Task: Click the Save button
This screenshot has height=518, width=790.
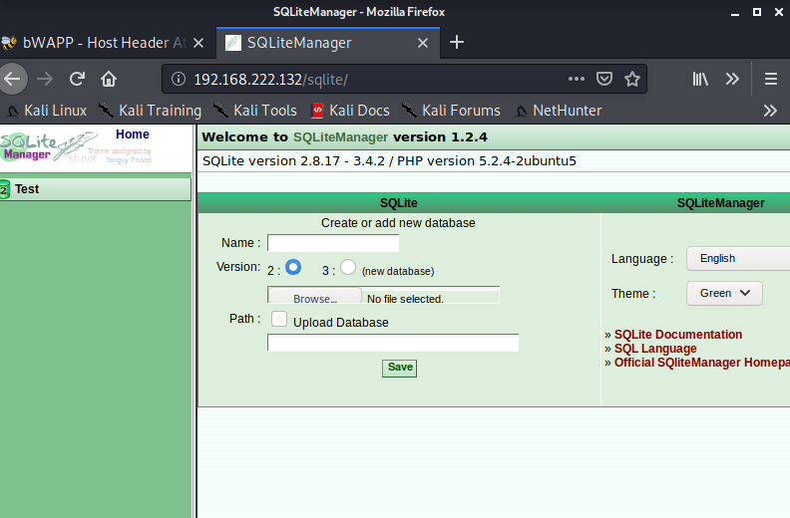Action: pos(400,368)
